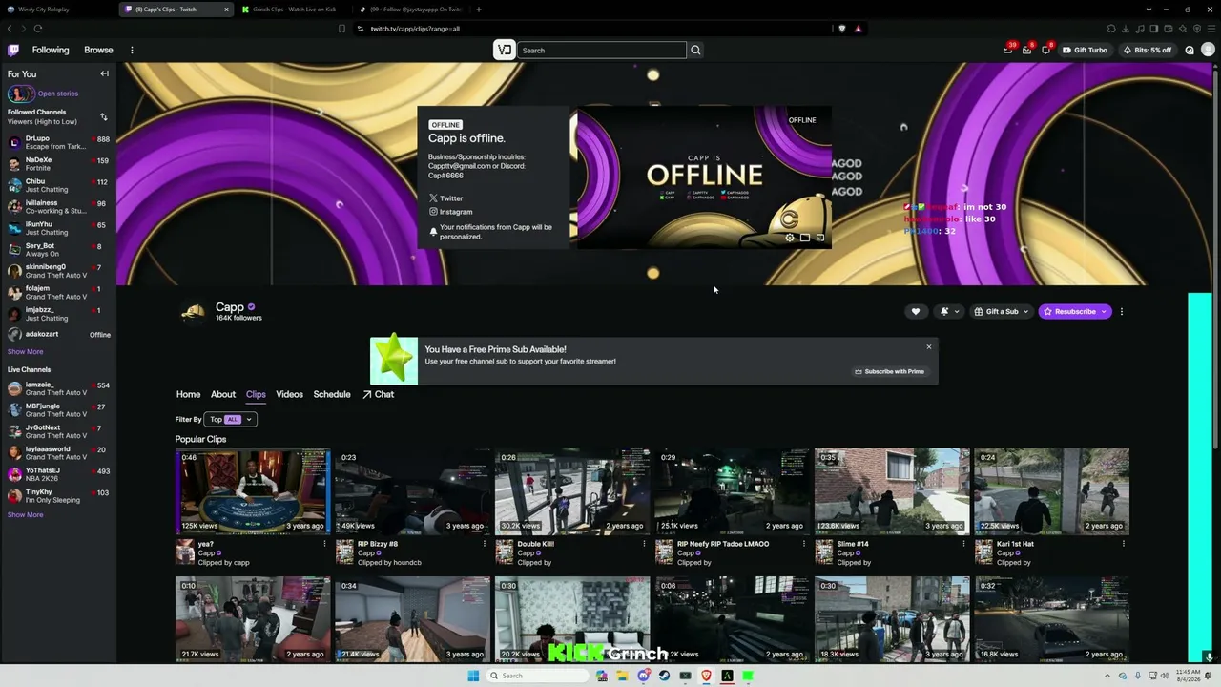Open TinyKhy's channel in Live Channels
The image size is (1221, 687).
coord(58,496)
